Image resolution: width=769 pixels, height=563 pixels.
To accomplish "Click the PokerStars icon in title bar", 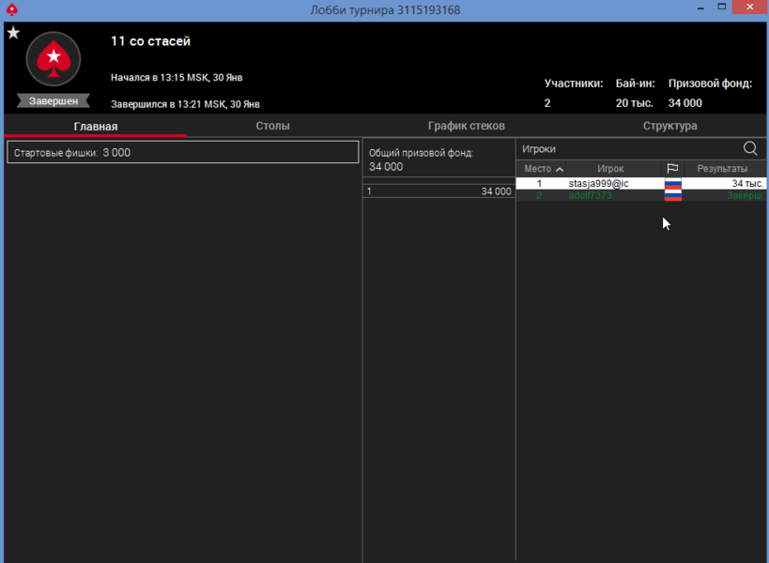I will [11, 9].
